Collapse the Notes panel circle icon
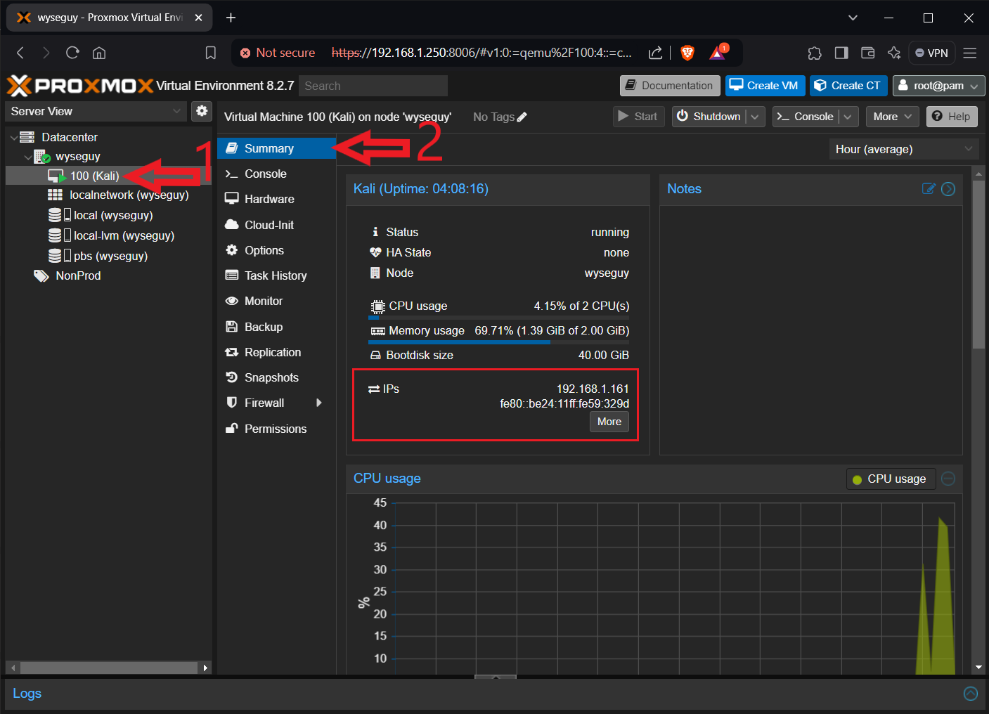This screenshot has height=714, width=989. (948, 189)
